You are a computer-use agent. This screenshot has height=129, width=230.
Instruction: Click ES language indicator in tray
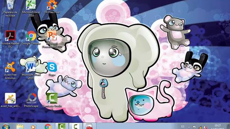click(183, 126)
